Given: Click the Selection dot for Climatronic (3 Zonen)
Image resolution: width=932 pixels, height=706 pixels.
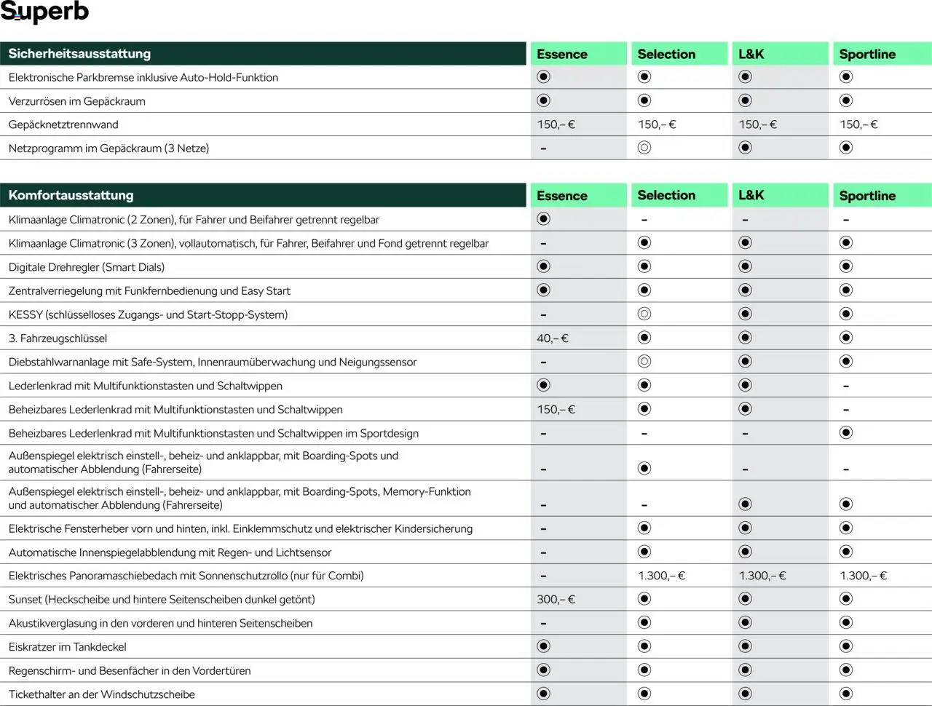Looking at the screenshot, I should tap(644, 242).
